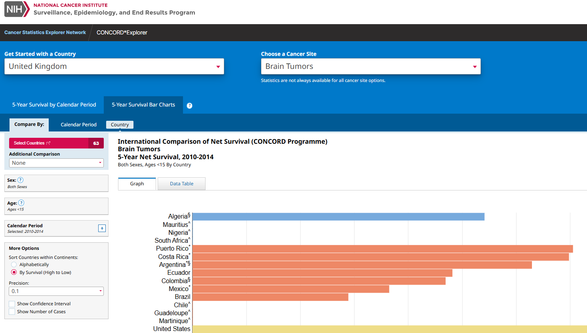Click the help icon beside Bar Charts tab
Screen dimensions: 587x333
tap(189, 105)
